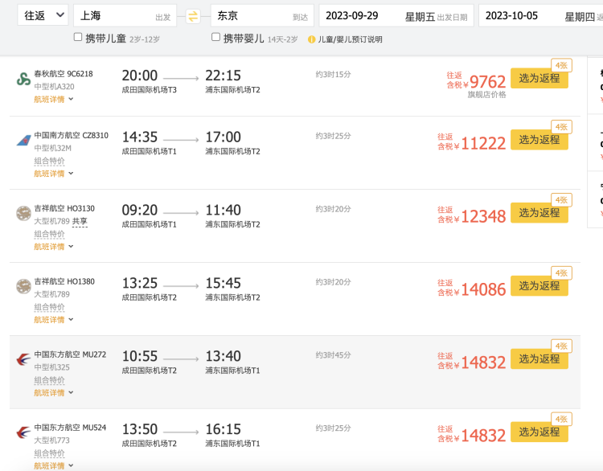The width and height of the screenshot is (603, 471).
Task: Expand 航班详情 for flight CZ8310
Action: pos(53,174)
